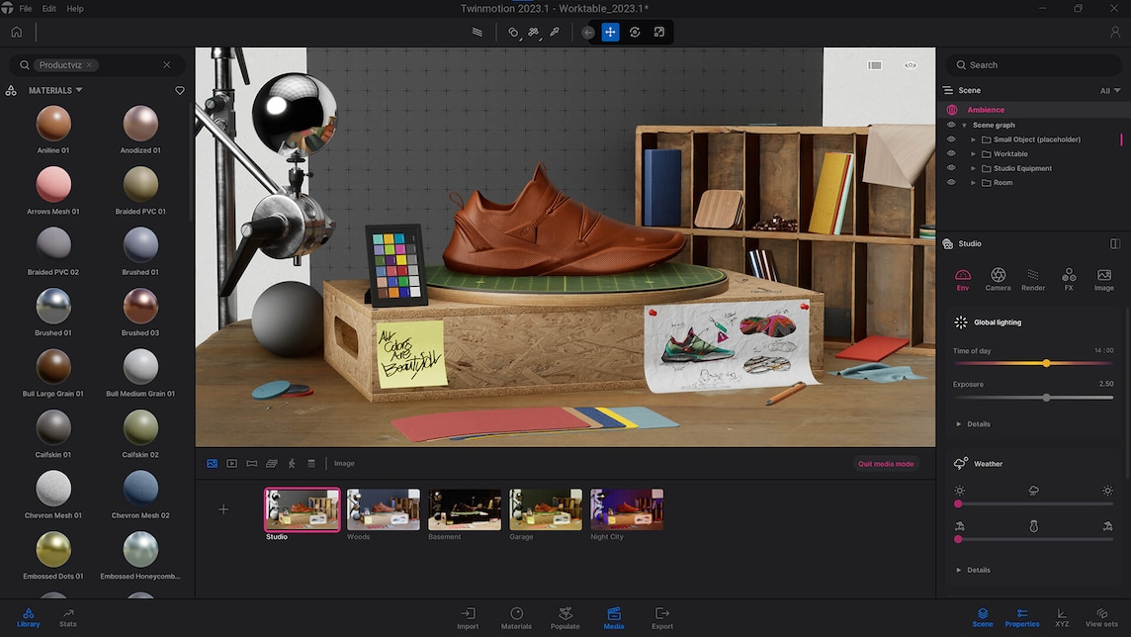1131x637 pixels.
Task: Click Quit media mode button
Action: click(x=885, y=464)
